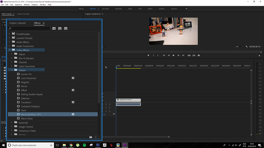Click the accelerated badge beside Lens Distortion
Image resolution: width=264 pixels, height=148 pixels.
(73, 78)
